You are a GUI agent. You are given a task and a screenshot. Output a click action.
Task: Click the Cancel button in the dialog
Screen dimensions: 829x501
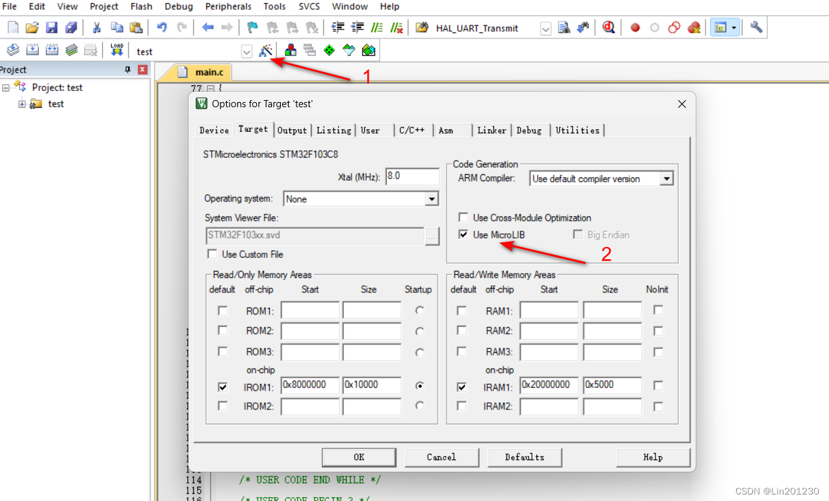click(x=441, y=457)
